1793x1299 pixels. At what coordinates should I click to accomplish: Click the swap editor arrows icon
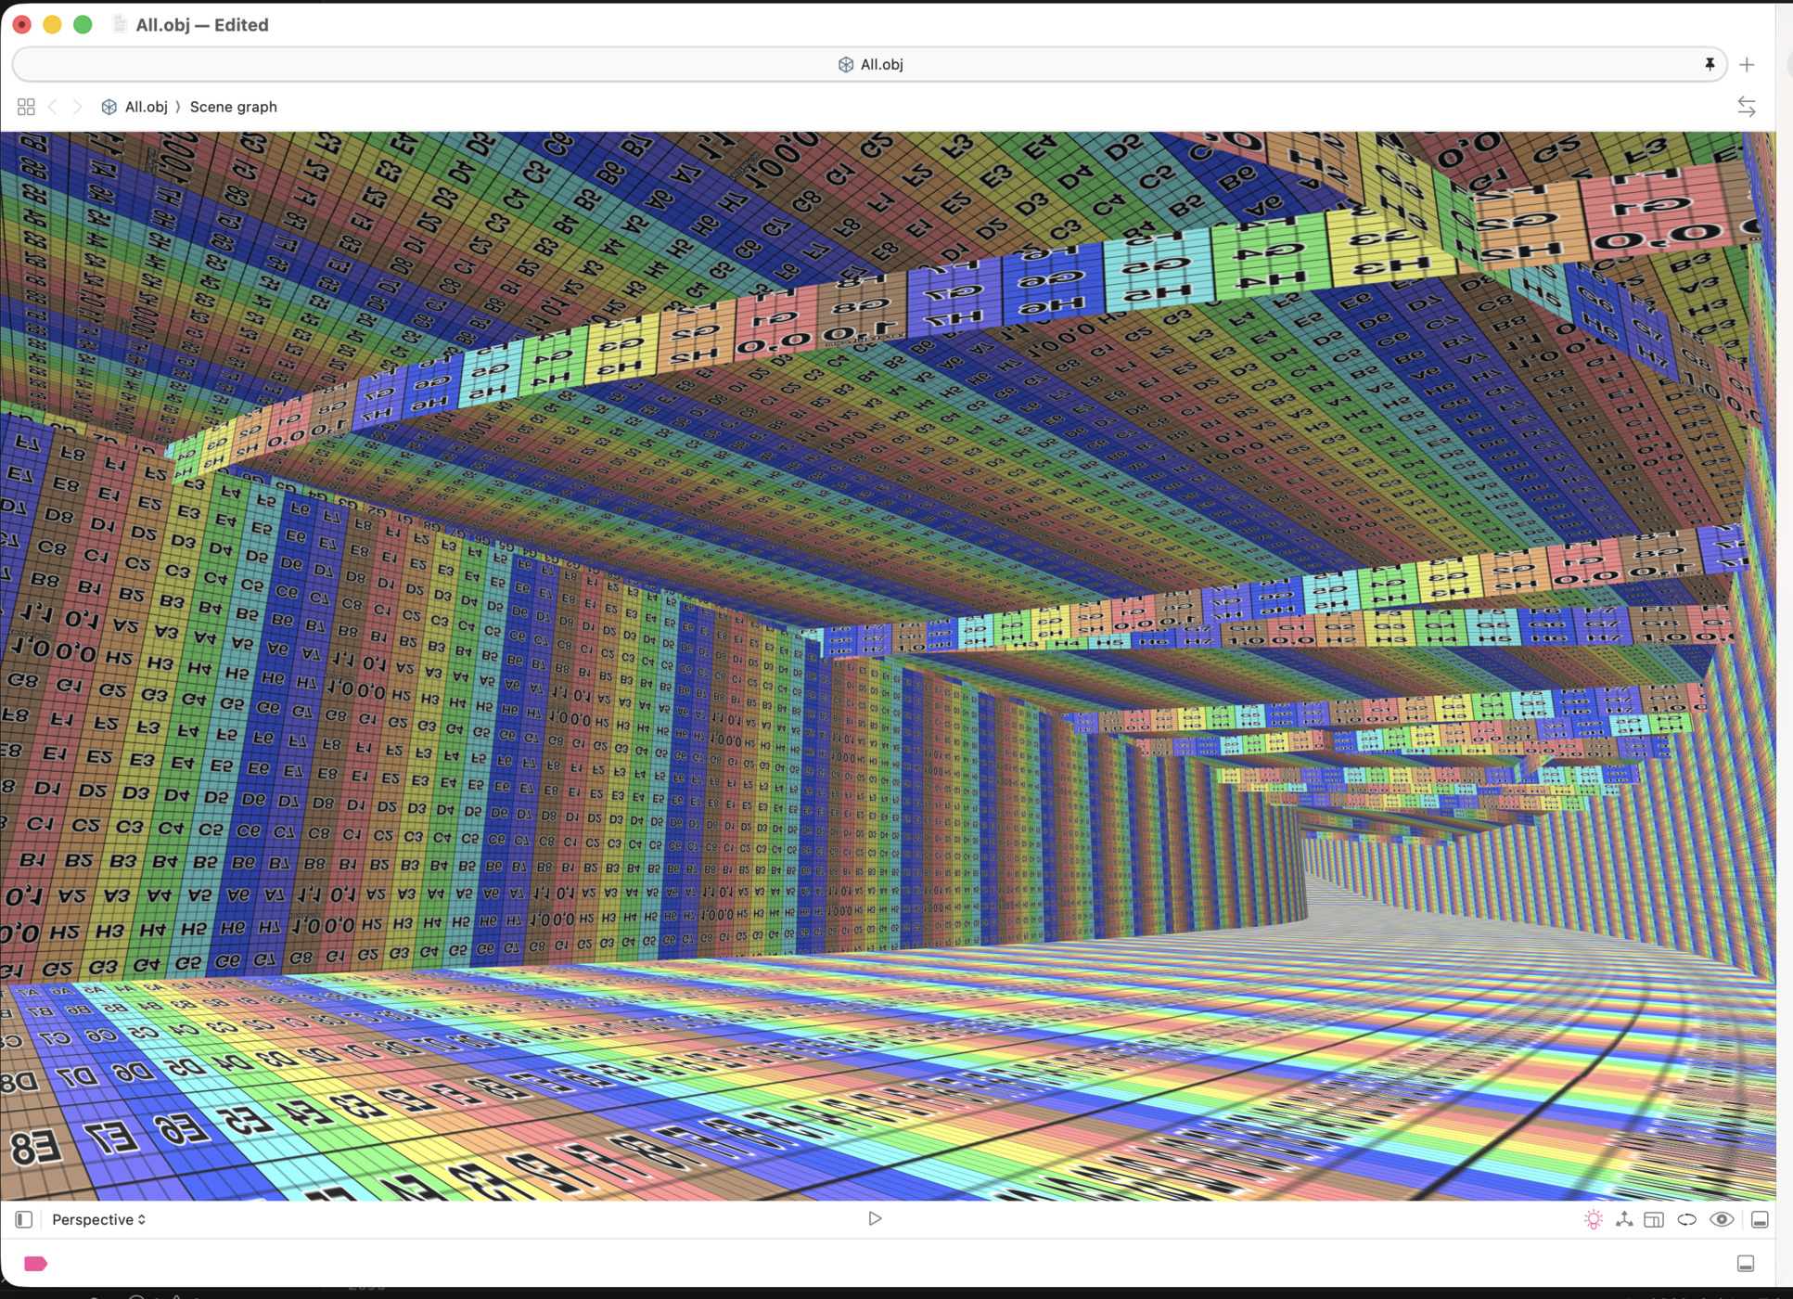coord(1746,107)
